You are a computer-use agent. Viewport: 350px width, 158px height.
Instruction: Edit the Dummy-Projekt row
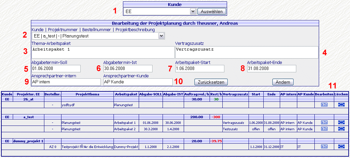pos(324,146)
